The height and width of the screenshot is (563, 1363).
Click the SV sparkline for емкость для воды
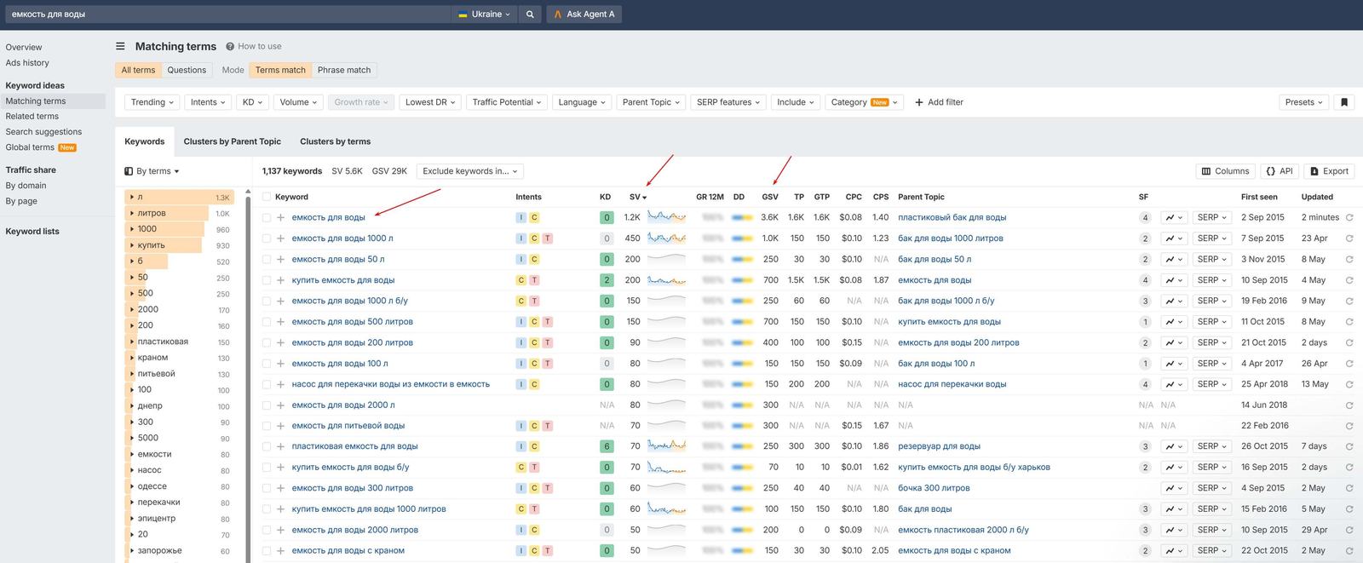(x=666, y=217)
